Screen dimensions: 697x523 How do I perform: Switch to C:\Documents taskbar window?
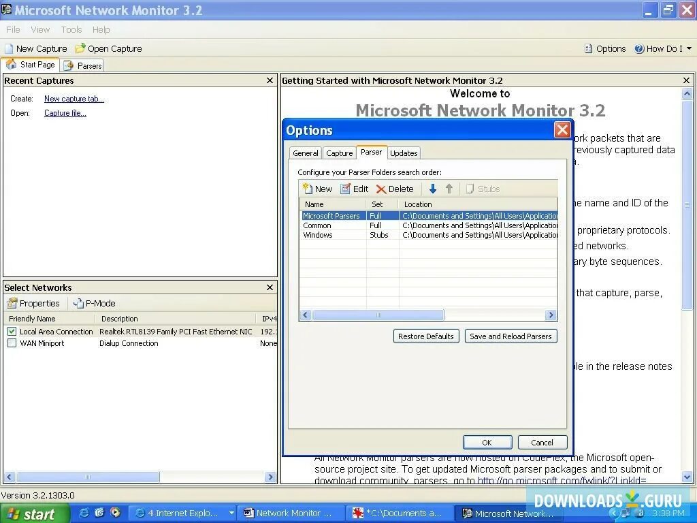point(400,513)
